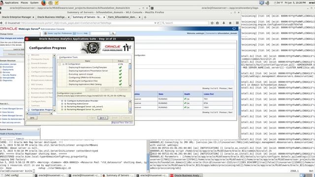Open the notes icon in top panel
Screen dimensions: 315x177
[x=57, y=3]
